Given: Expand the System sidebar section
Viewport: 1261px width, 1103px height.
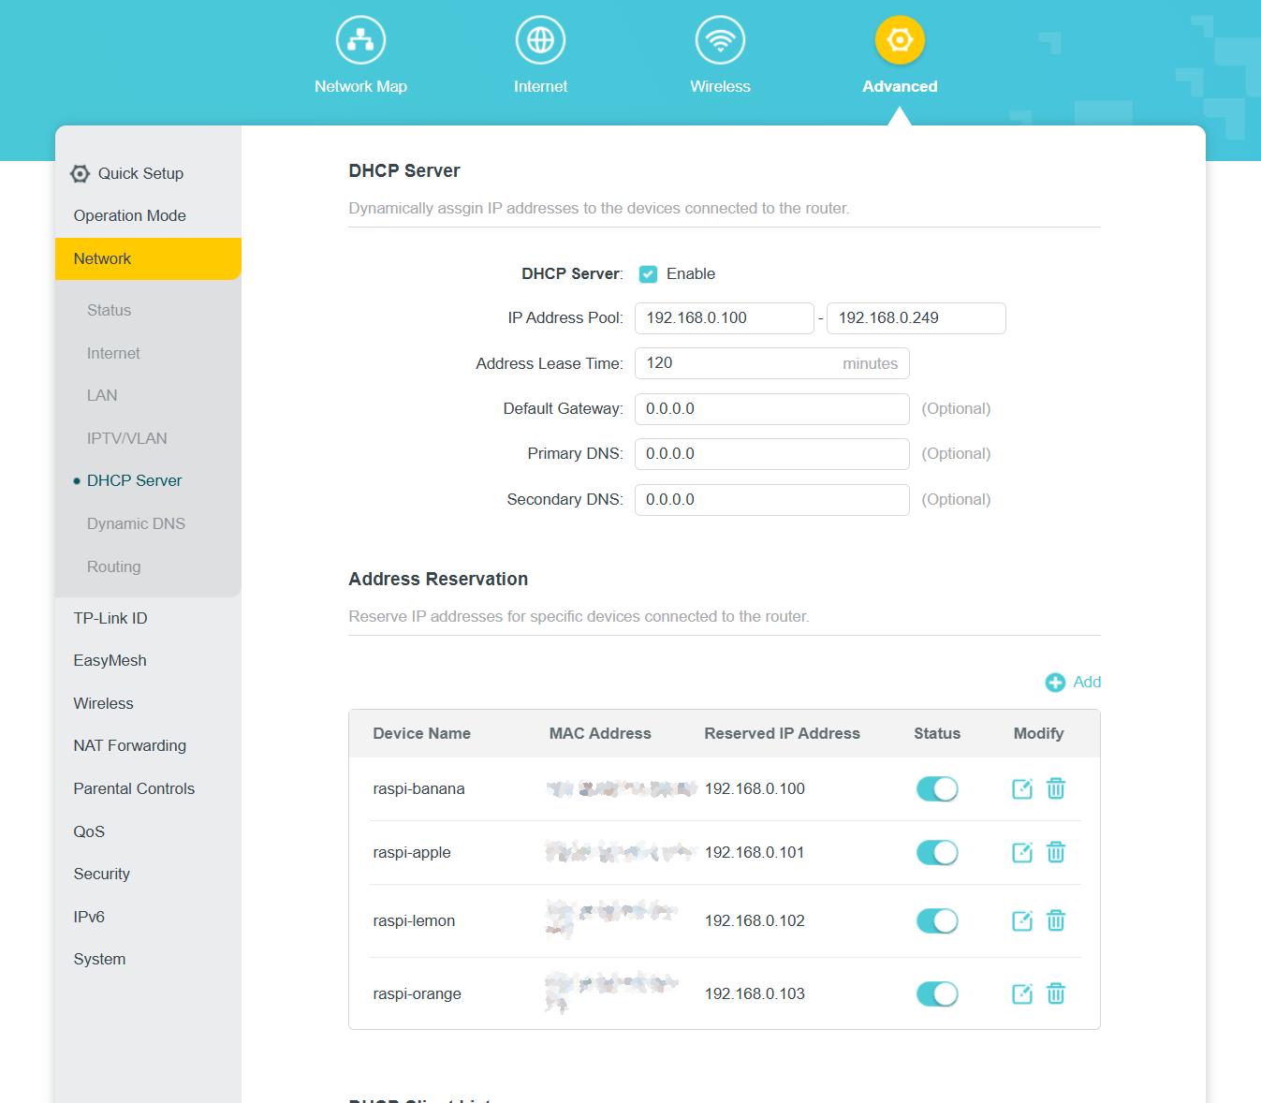Looking at the screenshot, I should pyautogui.click(x=99, y=959).
